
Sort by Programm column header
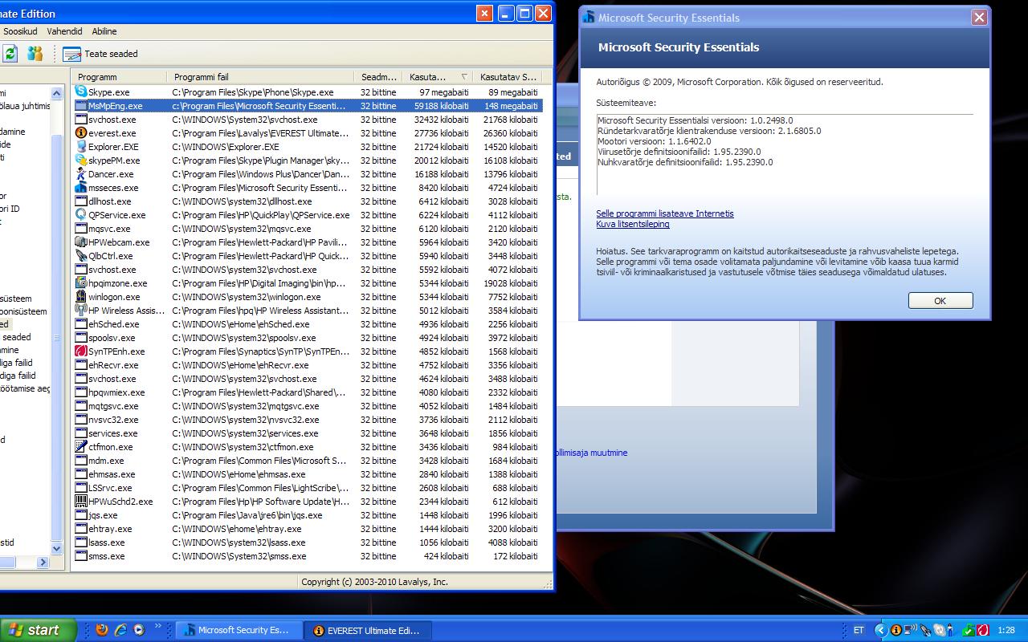(120, 77)
